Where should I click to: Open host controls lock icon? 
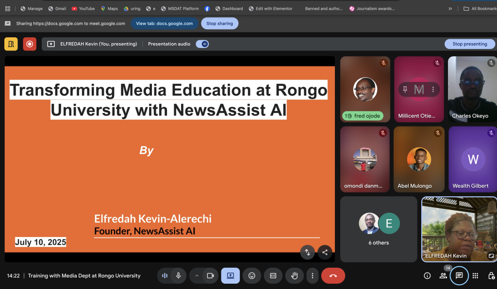pos(491,276)
